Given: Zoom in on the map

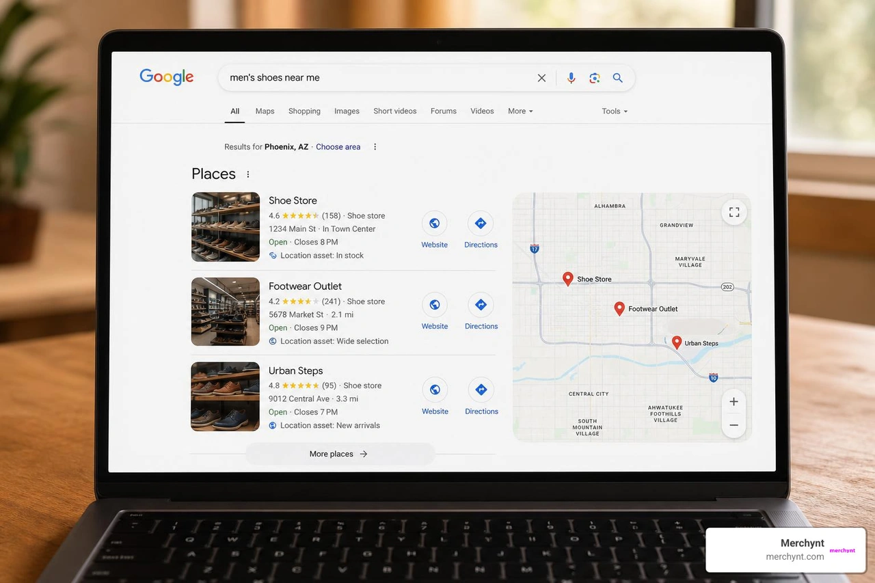Looking at the screenshot, I should [733, 402].
